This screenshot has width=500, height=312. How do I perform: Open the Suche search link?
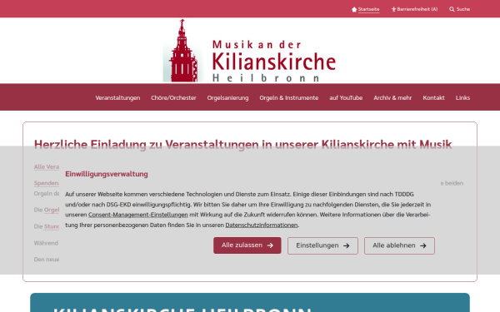(463, 9)
